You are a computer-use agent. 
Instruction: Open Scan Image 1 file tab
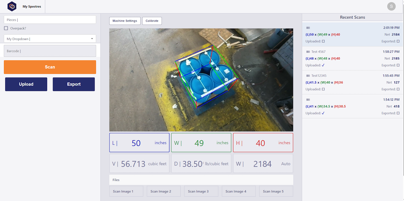(126, 191)
